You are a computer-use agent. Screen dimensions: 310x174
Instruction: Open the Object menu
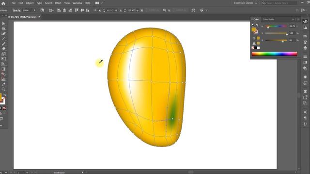pyautogui.click(x=30, y=3)
